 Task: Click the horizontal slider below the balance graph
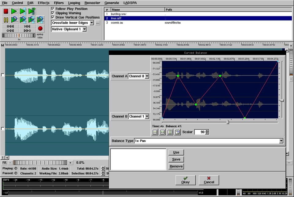(x=228, y=122)
